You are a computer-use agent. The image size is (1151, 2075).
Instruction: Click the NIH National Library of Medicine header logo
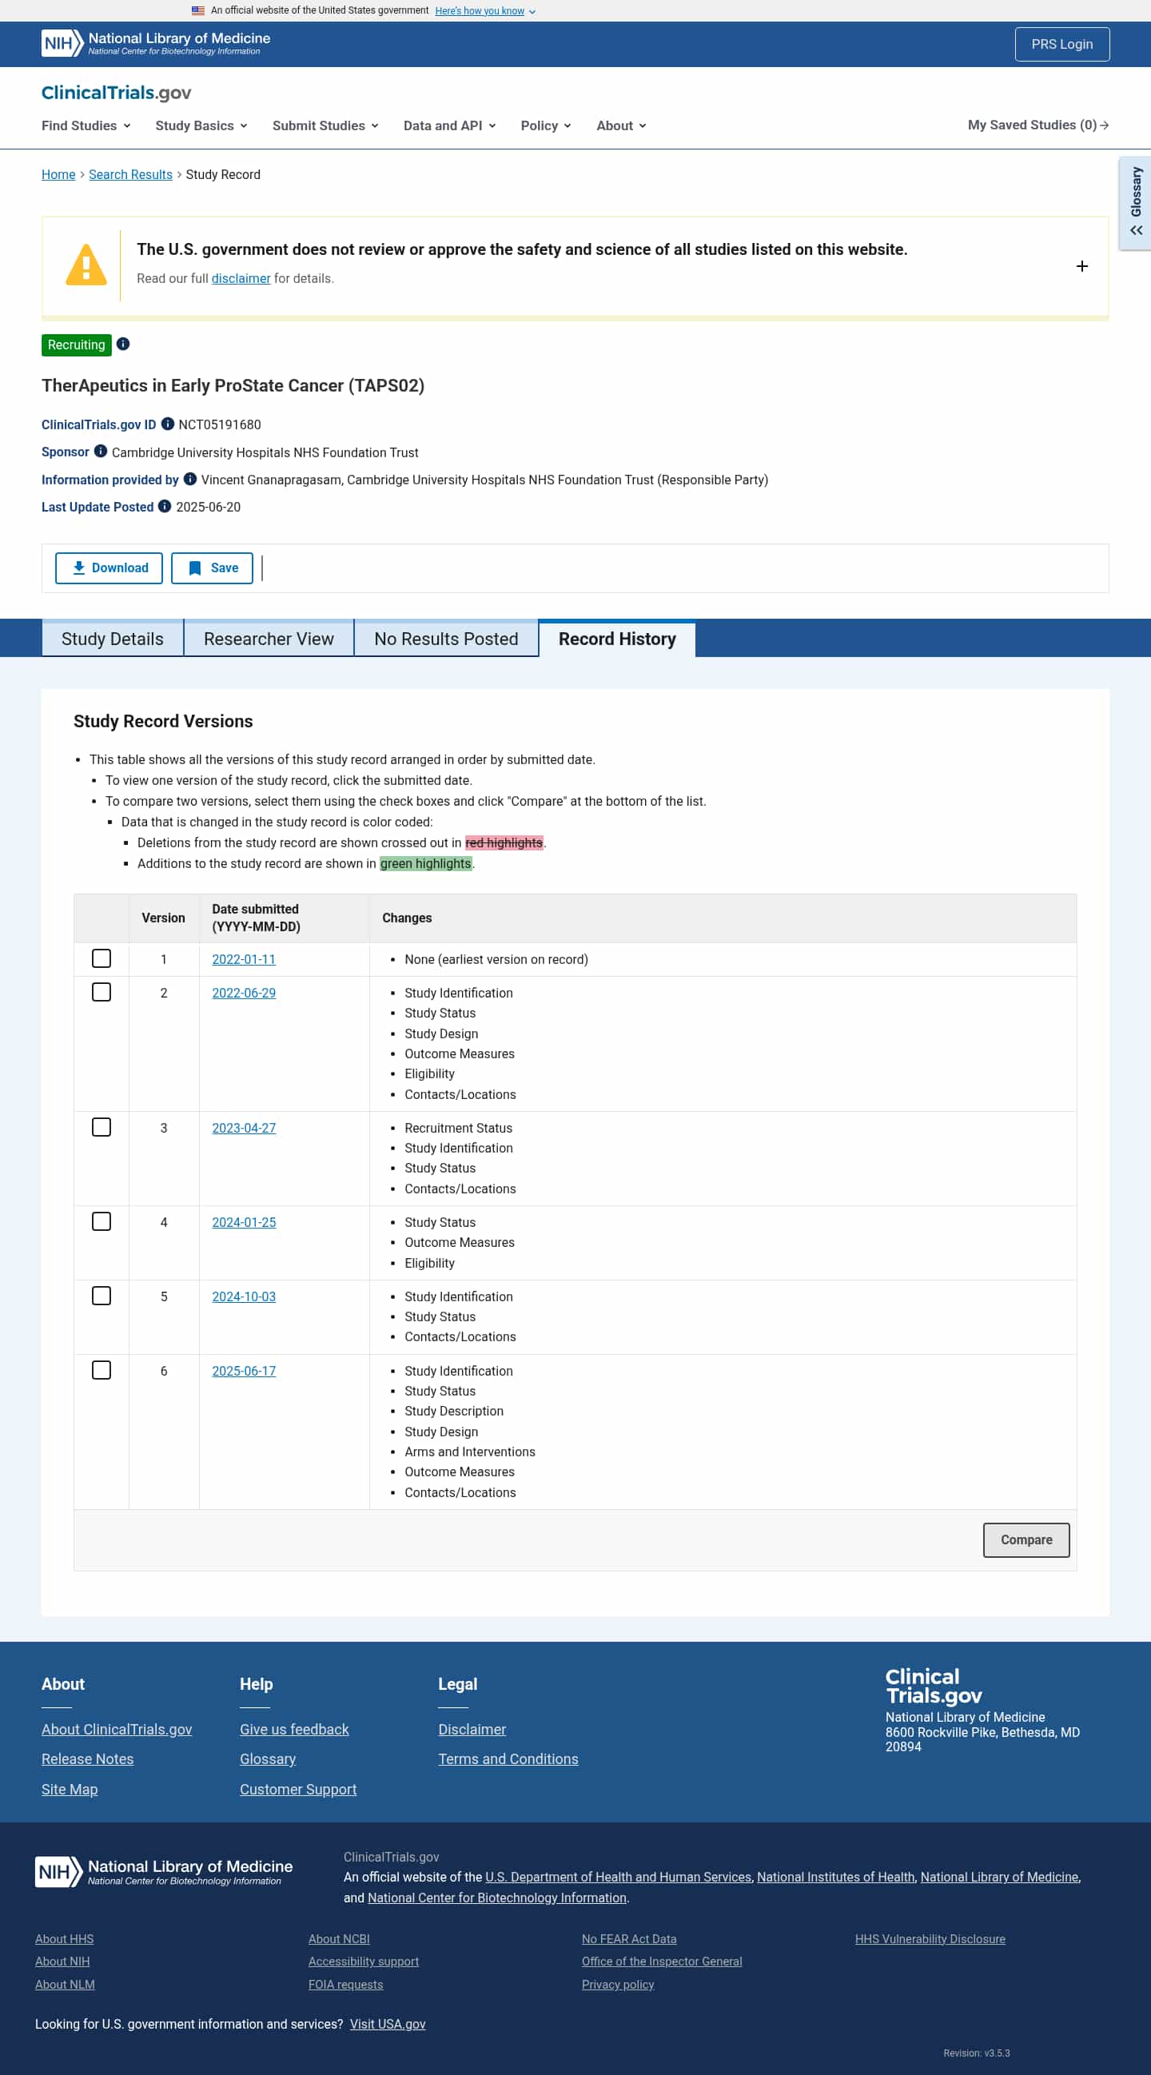[x=155, y=43]
